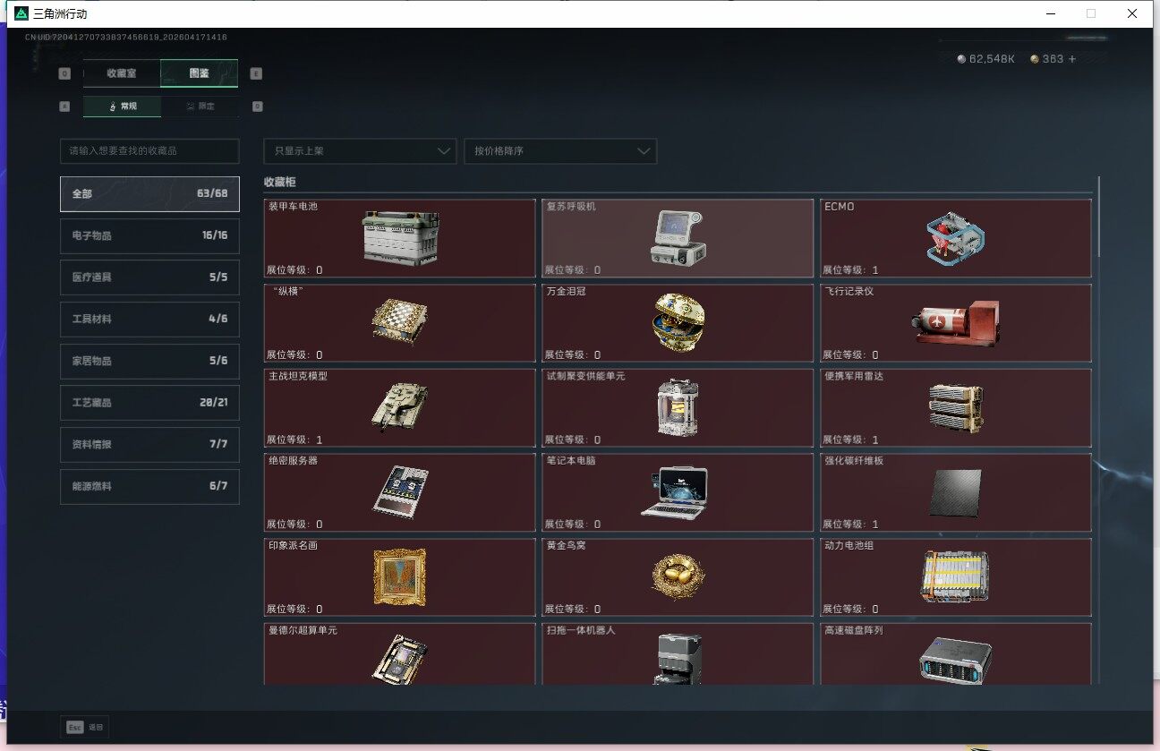Select the ECMO machine icon
Viewport: 1160px width, 751px height.
954,238
